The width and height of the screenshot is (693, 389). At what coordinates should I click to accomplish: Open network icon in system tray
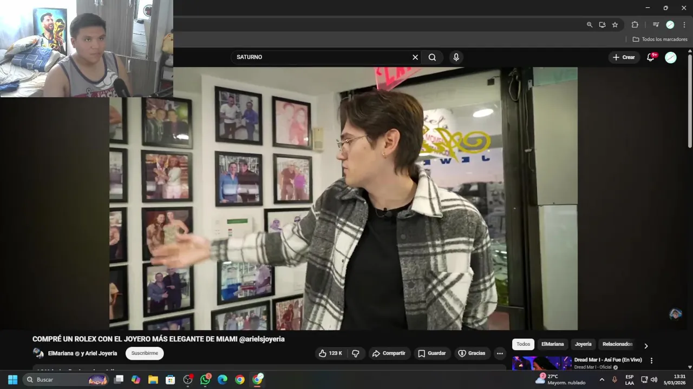pos(644,380)
